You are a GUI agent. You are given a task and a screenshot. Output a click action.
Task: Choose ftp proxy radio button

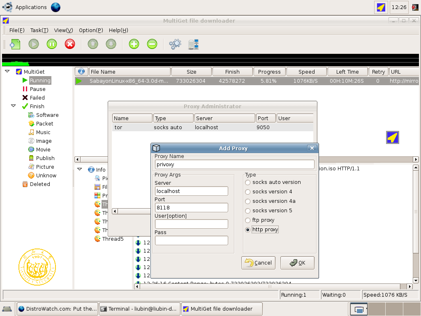tap(248, 221)
